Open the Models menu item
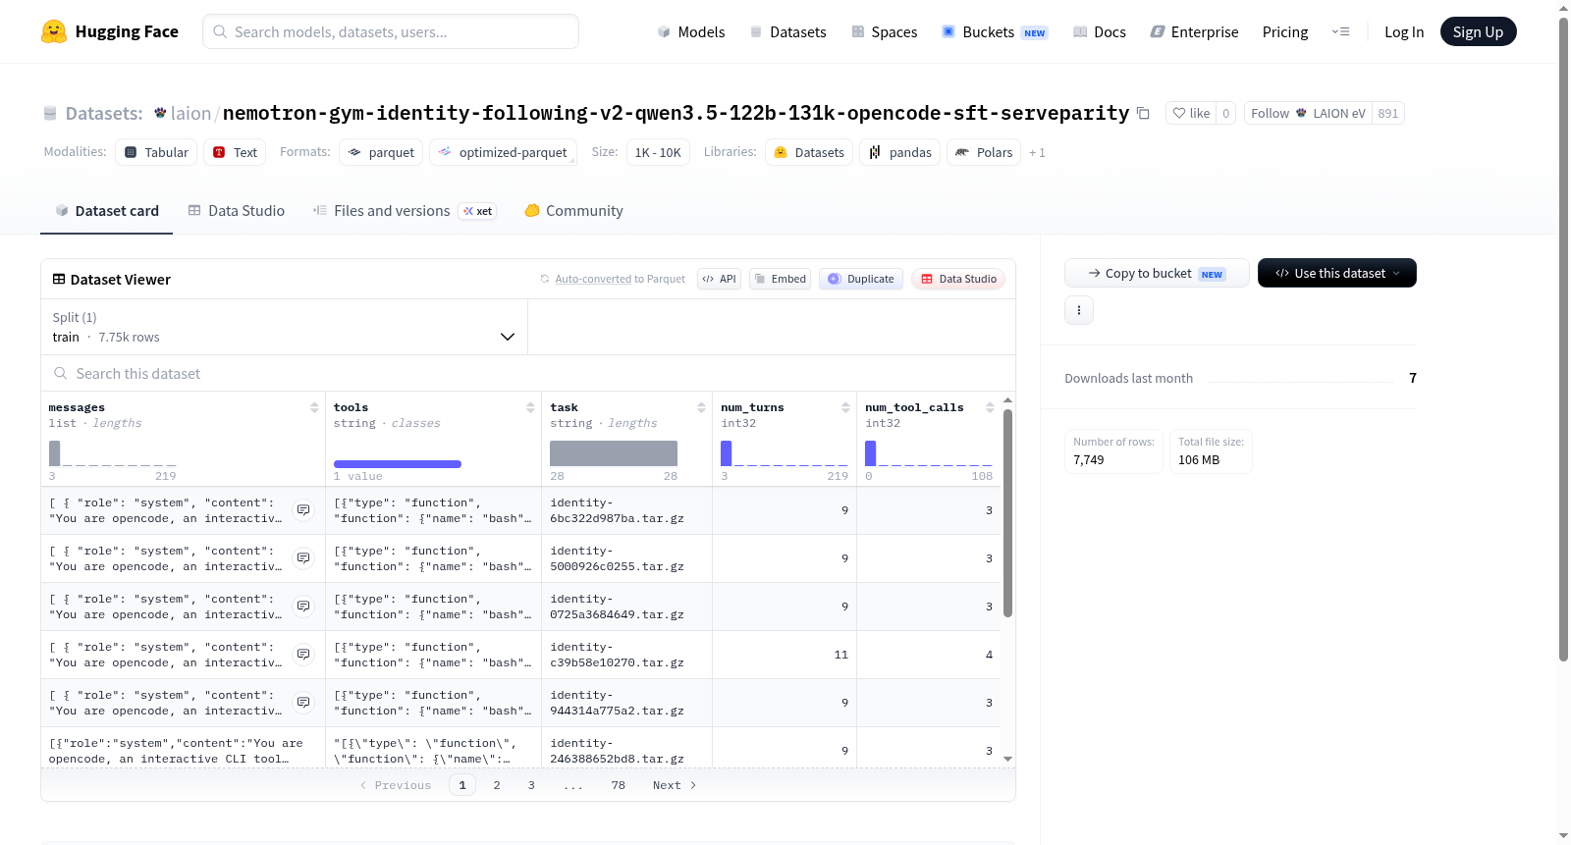This screenshot has width=1571, height=845. pyautogui.click(x=691, y=31)
